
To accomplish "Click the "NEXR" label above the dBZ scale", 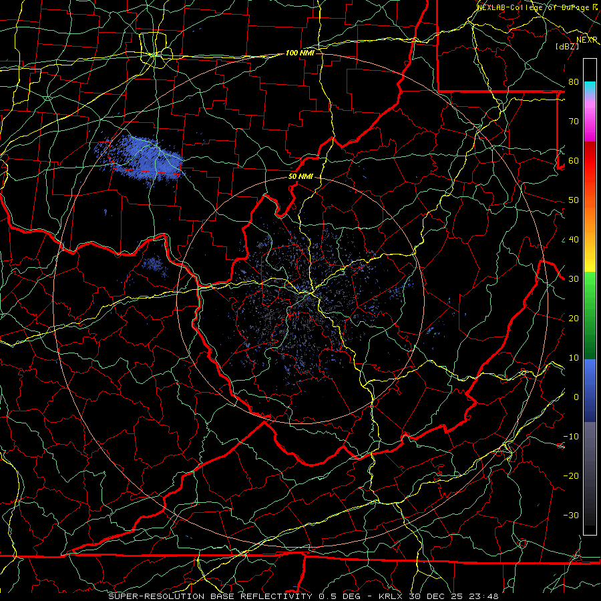I will coord(587,40).
